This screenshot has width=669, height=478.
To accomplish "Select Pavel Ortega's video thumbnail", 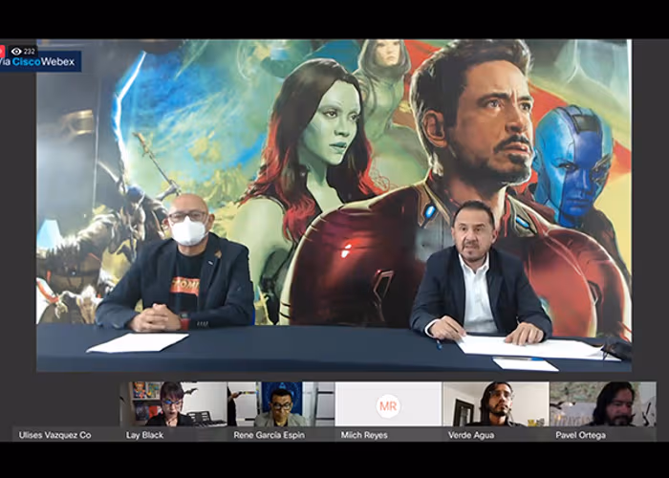I will click(x=603, y=403).
